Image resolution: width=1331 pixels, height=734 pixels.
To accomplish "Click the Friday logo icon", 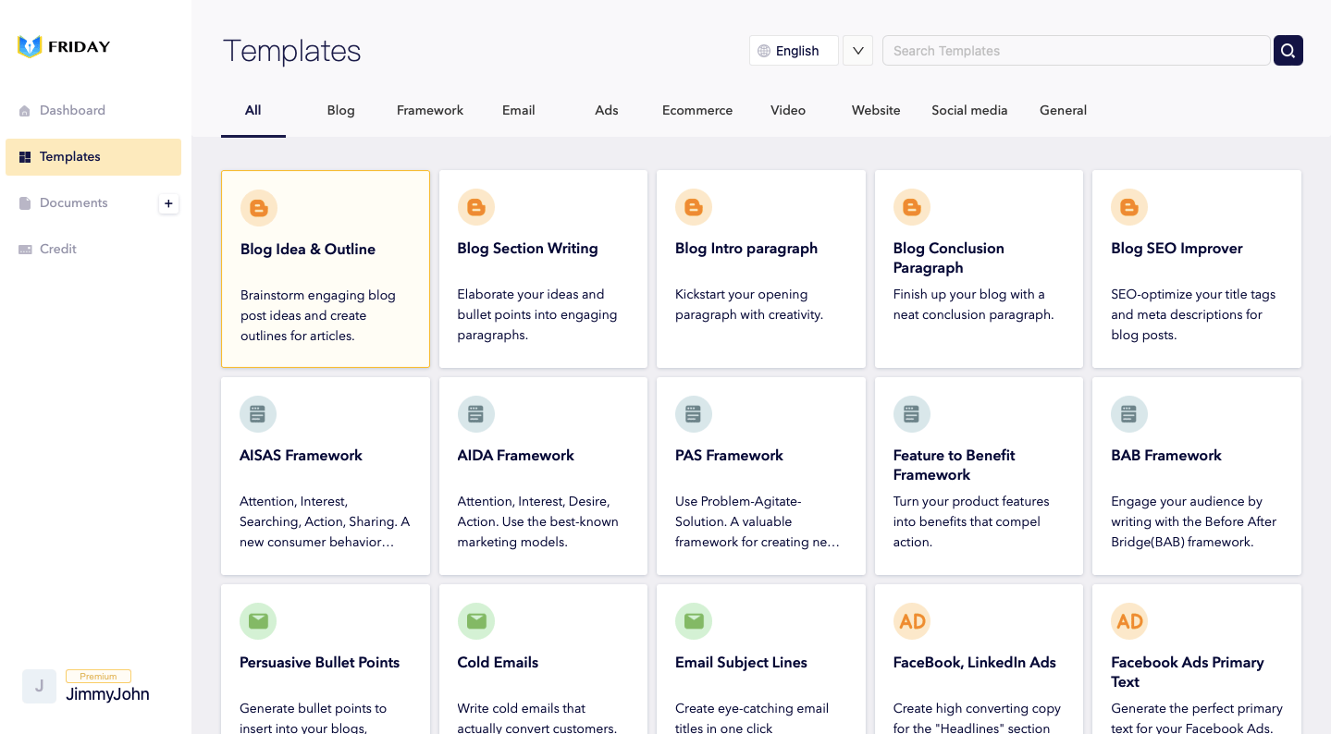I will pos(30,46).
